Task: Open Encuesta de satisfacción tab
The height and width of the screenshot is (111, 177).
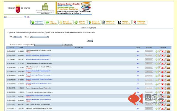Action: point(109,22)
